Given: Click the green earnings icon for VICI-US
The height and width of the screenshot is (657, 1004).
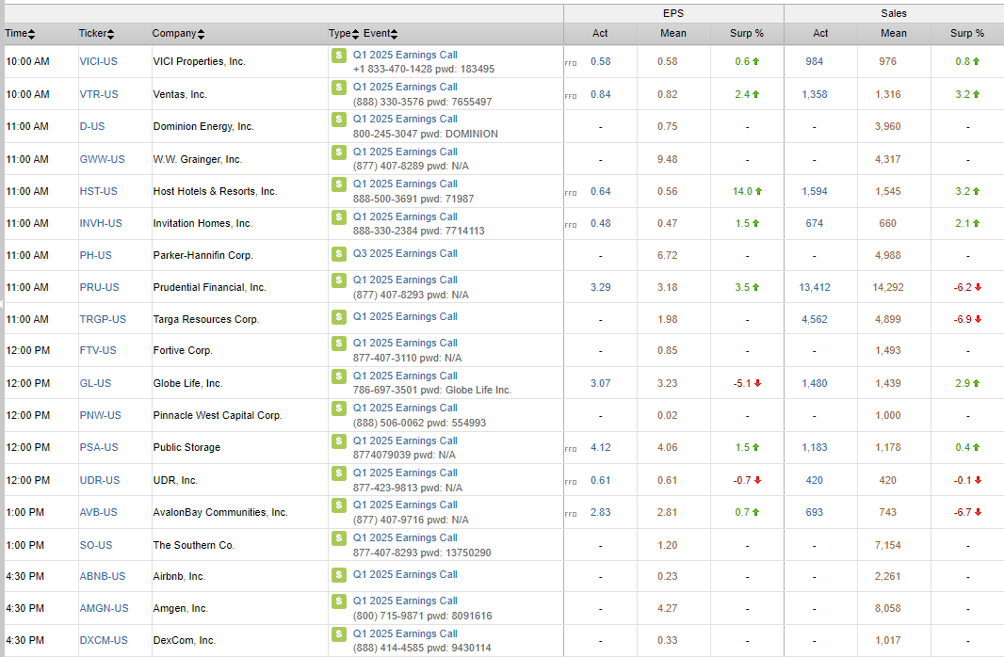Looking at the screenshot, I should coord(339,55).
